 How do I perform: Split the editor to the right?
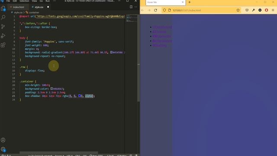click(131, 7)
